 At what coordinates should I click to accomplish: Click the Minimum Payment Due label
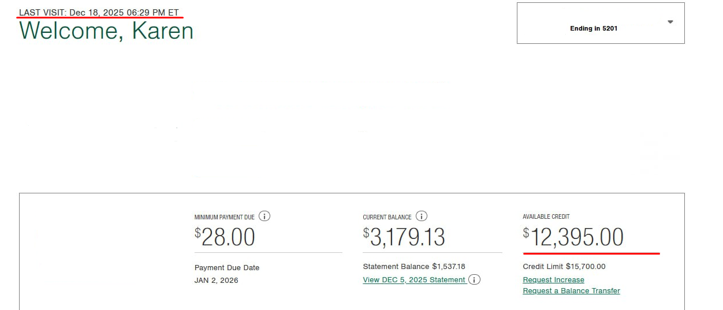pos(224,217)
